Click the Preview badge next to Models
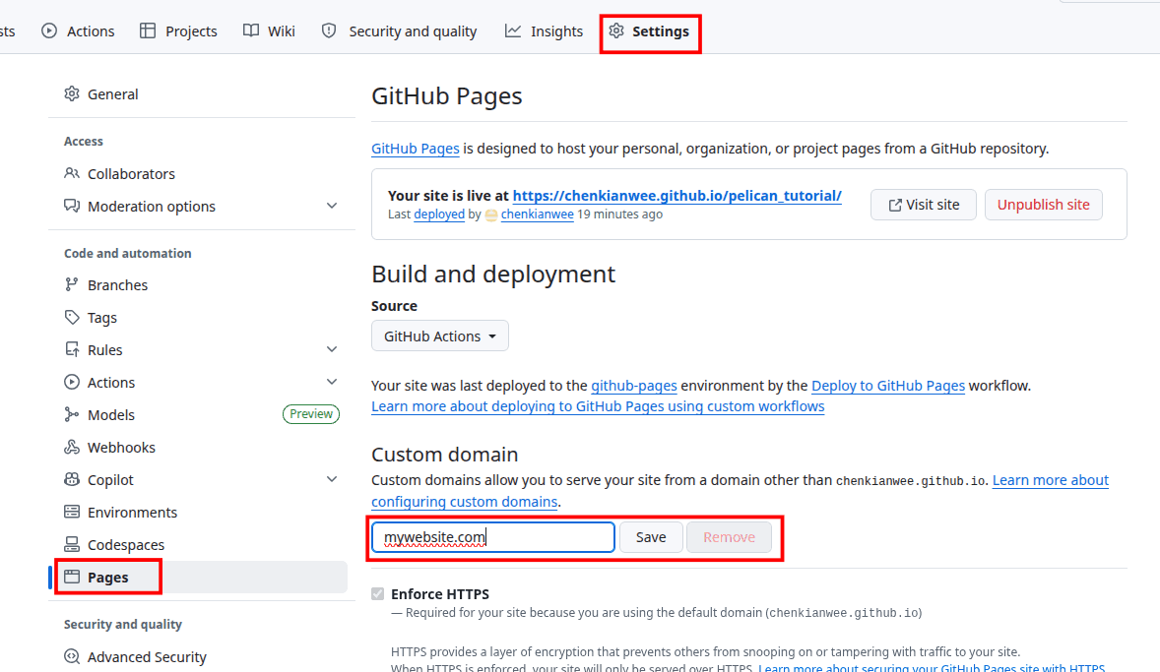 tap(311, 414)
